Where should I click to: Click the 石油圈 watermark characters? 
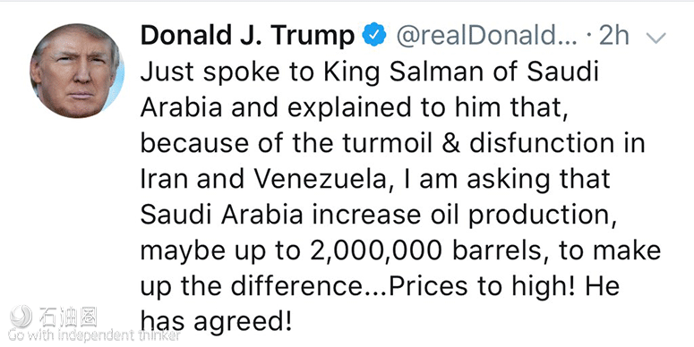click(x=68, y=317)
